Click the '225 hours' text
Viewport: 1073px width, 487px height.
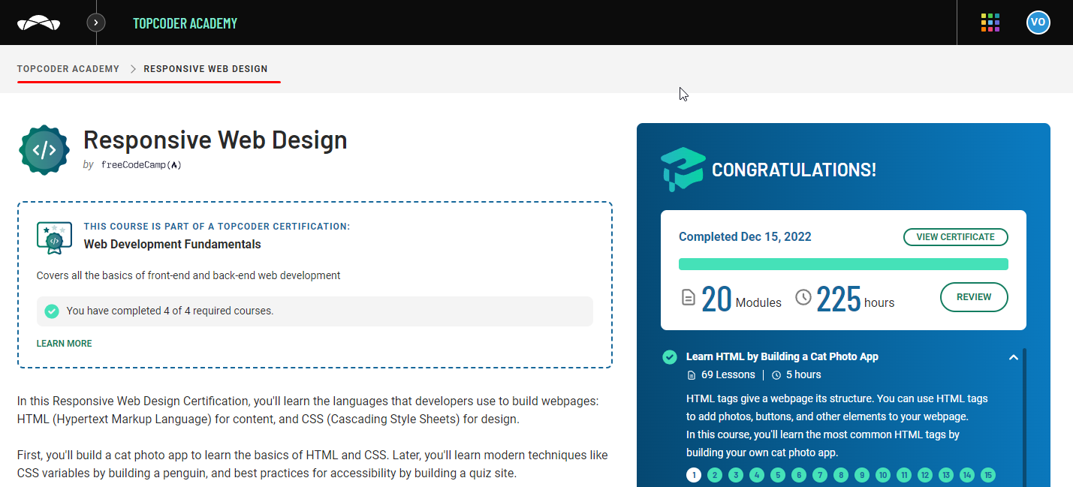tap(856, 299)
